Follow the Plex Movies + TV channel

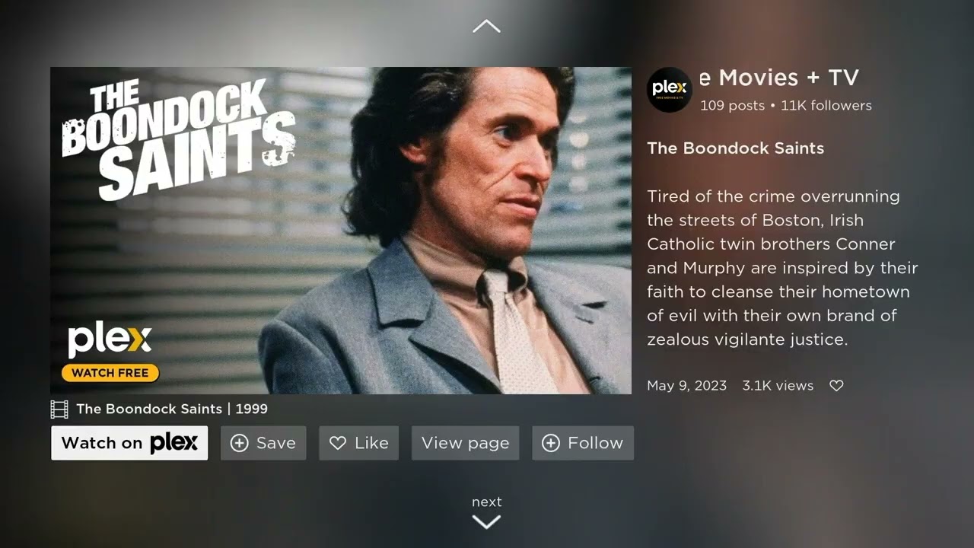583,443
